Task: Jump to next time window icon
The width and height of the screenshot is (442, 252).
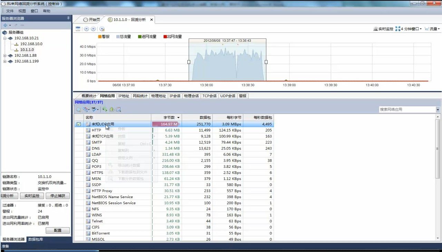Action: click(x=92, y=29)
